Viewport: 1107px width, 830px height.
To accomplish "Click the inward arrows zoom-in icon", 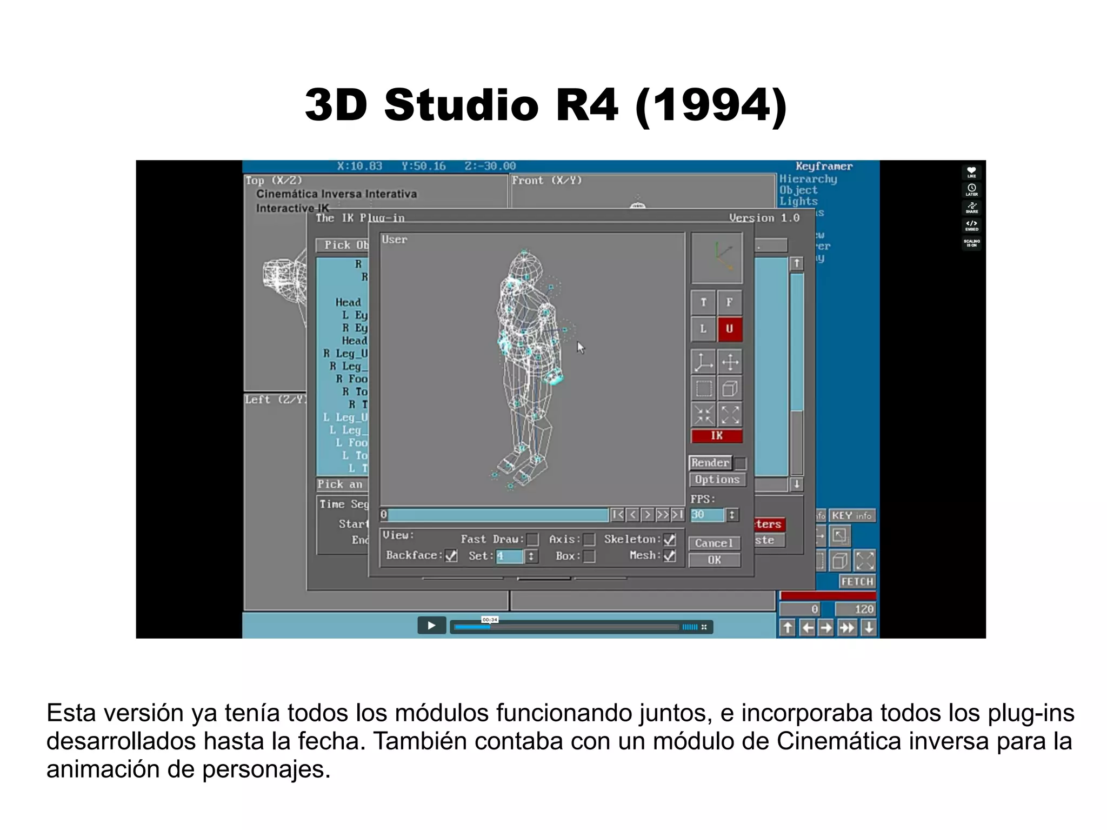I will [703, 415].
